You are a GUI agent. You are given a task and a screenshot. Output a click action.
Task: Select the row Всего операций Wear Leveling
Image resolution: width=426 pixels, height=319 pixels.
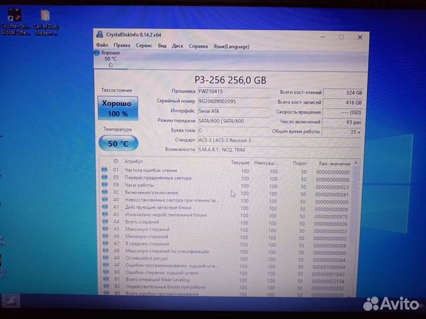[224, 280]
